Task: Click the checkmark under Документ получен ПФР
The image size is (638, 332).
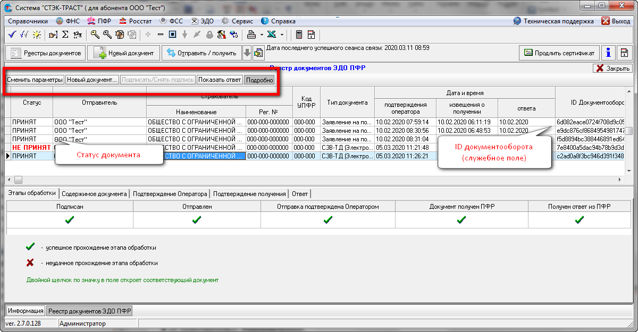Action: click(x=461, y=219)
